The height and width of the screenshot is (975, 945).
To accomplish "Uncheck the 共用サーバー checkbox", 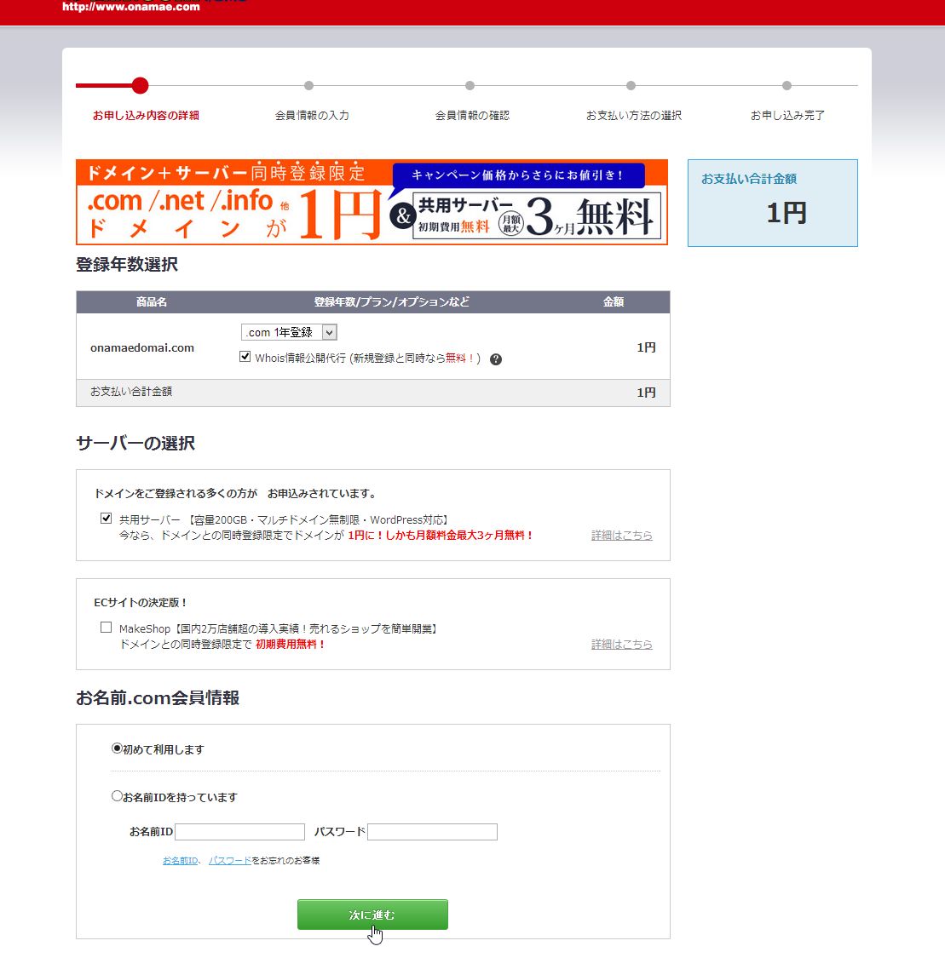I will pos(107,519).
